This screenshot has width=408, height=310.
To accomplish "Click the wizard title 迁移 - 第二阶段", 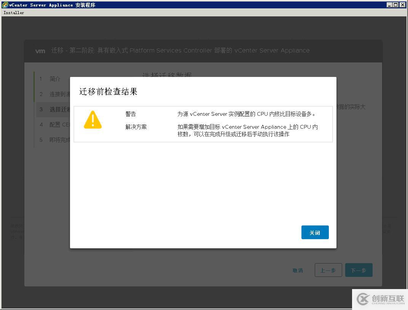I will (180, 51).
